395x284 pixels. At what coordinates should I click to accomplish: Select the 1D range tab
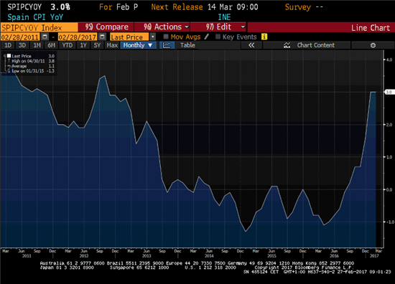[8, 45]
